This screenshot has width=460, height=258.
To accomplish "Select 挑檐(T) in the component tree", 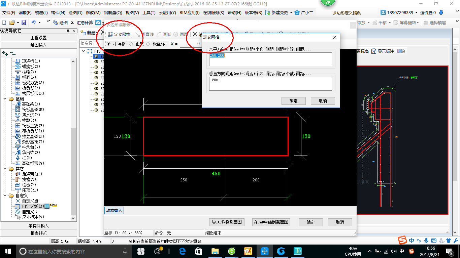I will point(29,179).
